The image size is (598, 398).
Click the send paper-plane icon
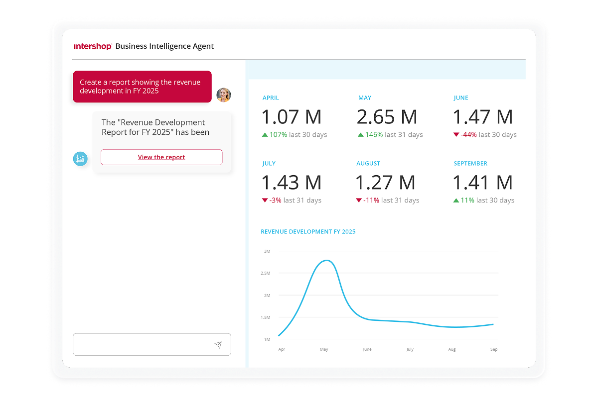218,345
